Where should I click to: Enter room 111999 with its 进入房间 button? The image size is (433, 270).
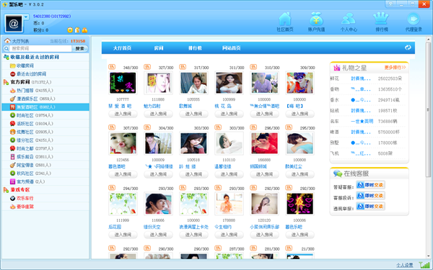tap(123, 235)
